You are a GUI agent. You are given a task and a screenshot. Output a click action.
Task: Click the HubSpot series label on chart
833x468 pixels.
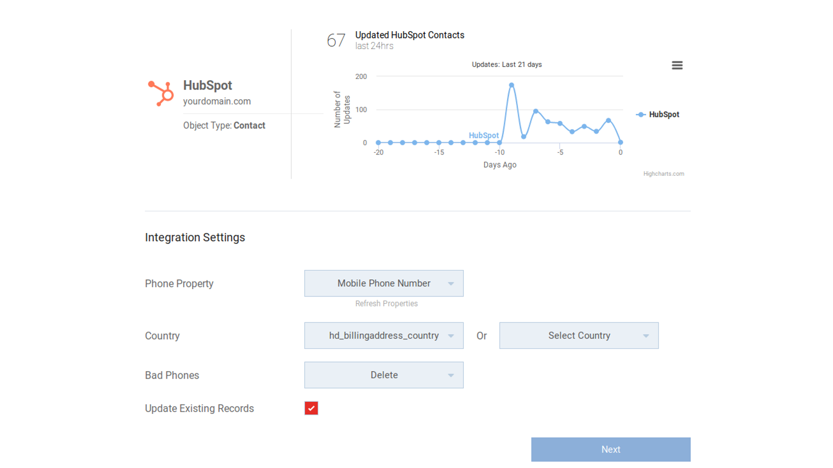484,135
